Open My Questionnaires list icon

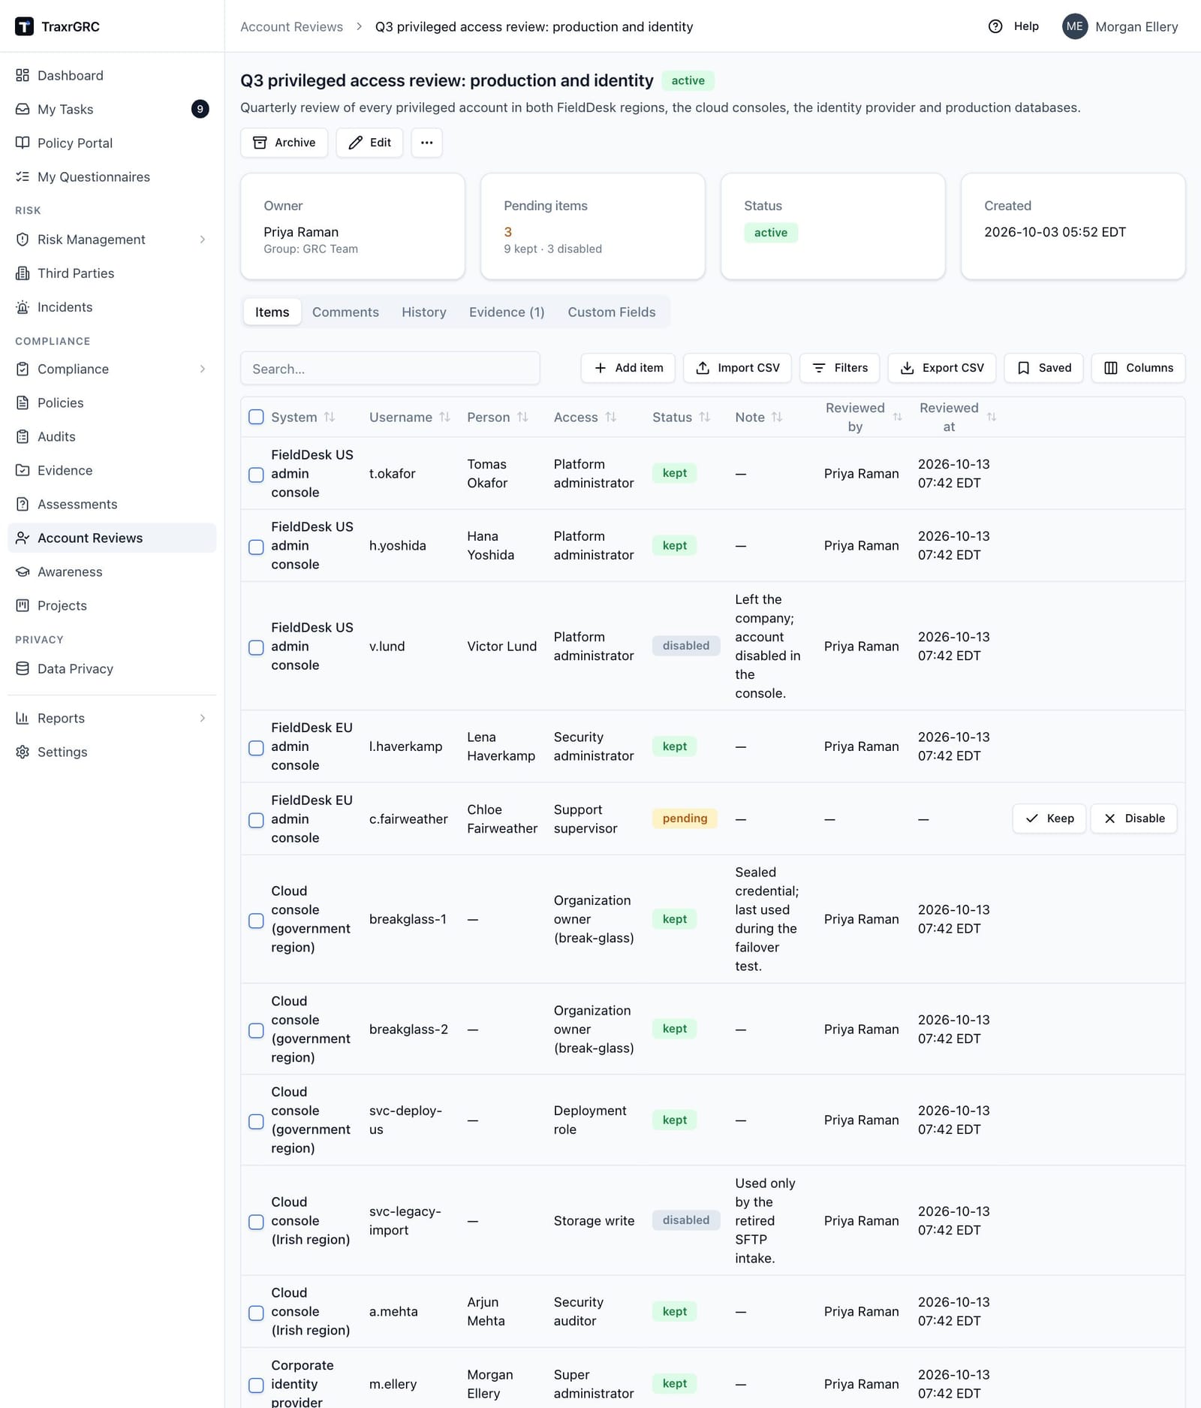click(23, 176)
